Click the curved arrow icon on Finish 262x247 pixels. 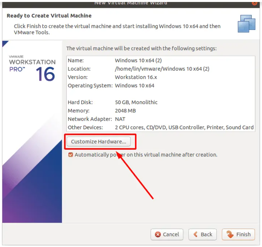click(230, 234)
